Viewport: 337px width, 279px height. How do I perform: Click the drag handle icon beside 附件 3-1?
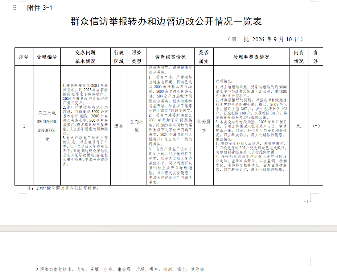pyautogui.click(x=15, y=8)
